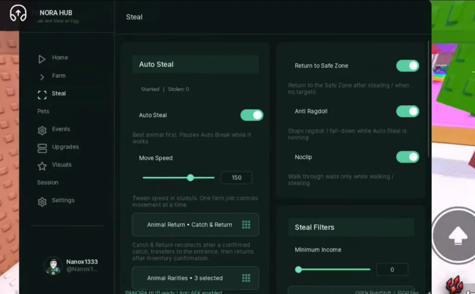Screen dimensions: 475x294
Task: Click the Move Speed value field showing 150
Action: (x=237, y=177)
